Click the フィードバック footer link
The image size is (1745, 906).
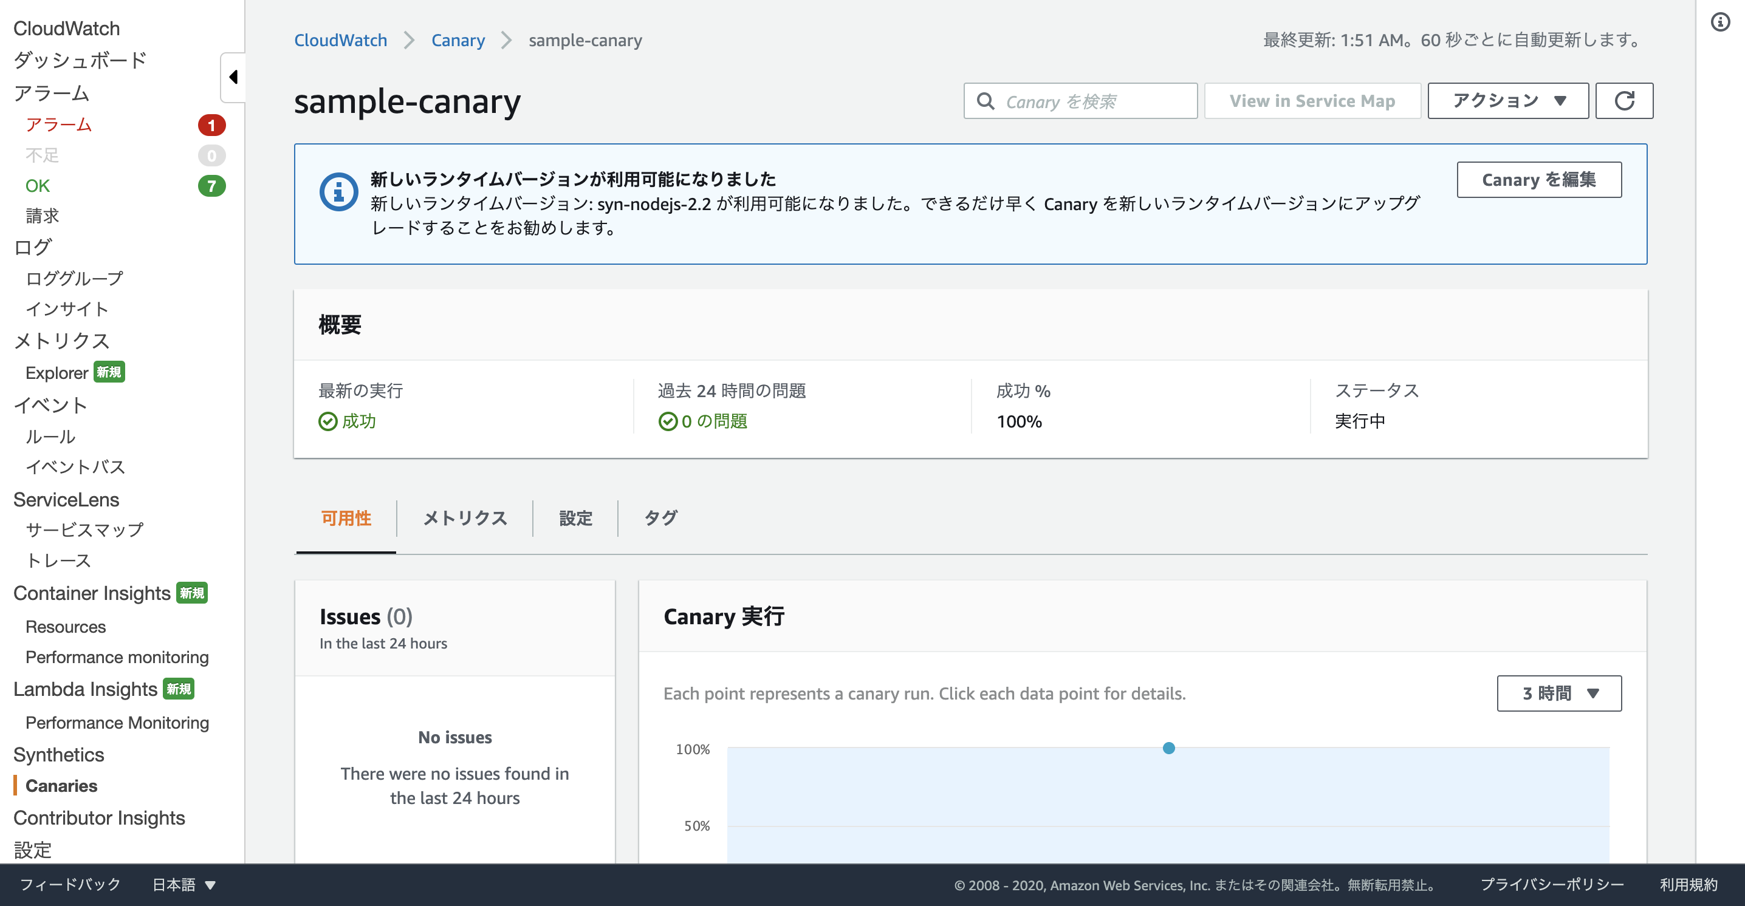click(x=70, y=884)
